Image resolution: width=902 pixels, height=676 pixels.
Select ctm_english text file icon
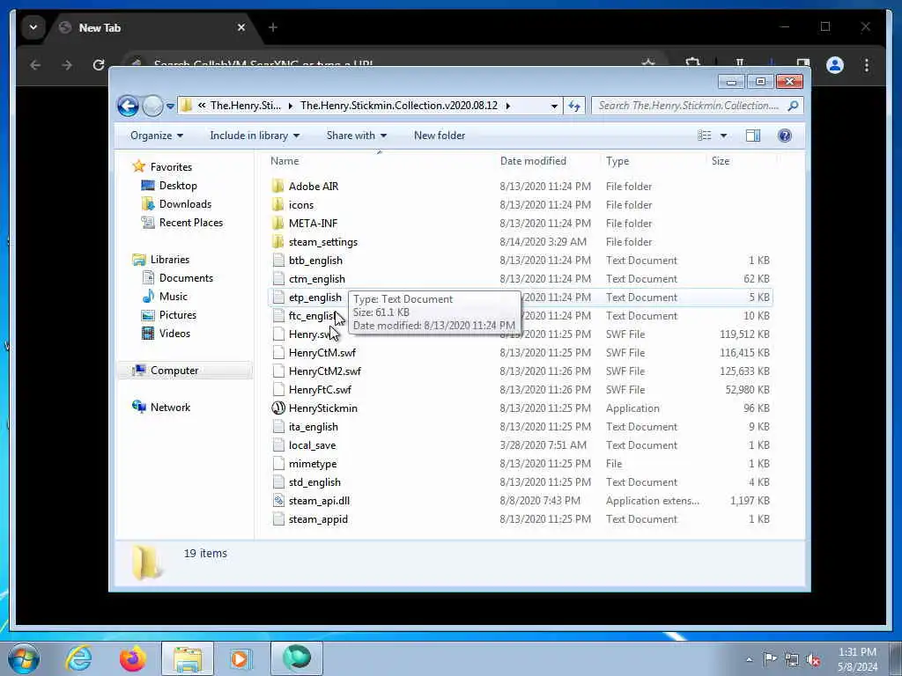(x=278, y=279)
